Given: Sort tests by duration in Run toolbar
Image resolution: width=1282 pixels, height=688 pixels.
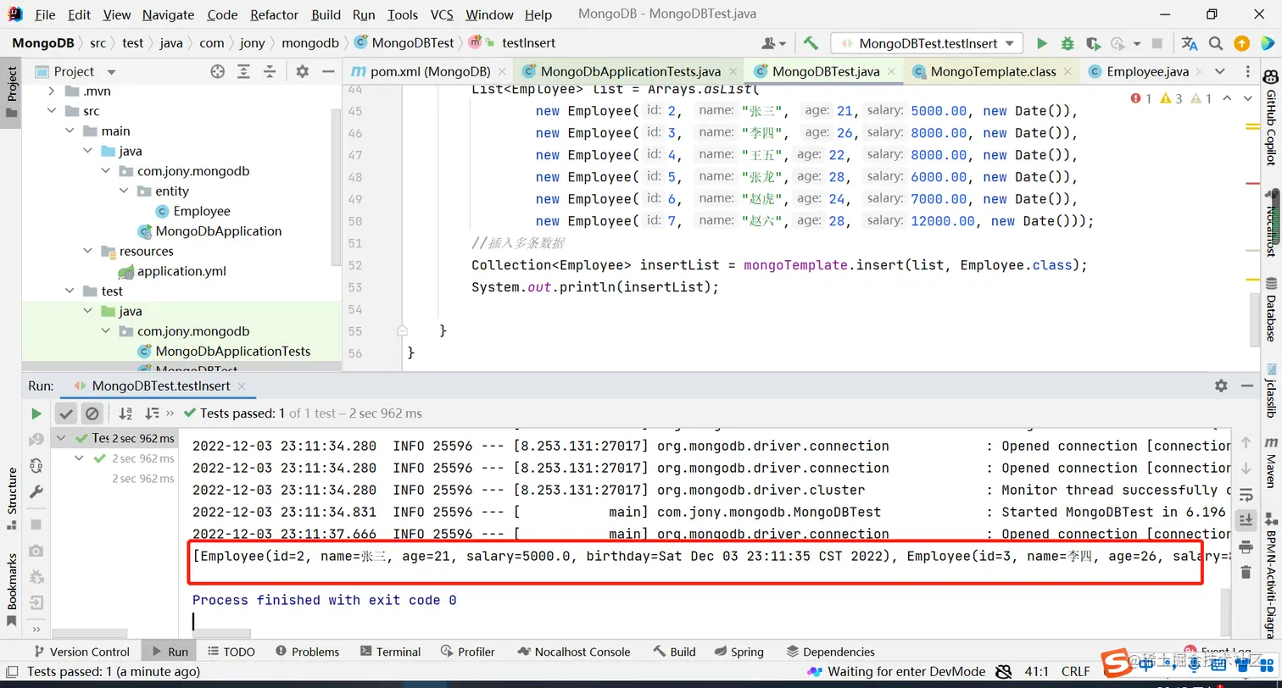Looking at the screenshot, I should (152, 413).
